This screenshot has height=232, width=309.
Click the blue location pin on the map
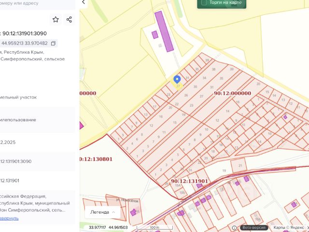point(177,80)
